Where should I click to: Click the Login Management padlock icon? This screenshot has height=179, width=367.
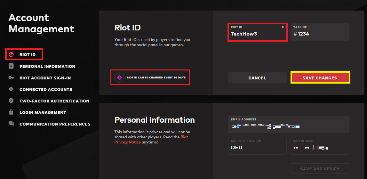point(11,112)
